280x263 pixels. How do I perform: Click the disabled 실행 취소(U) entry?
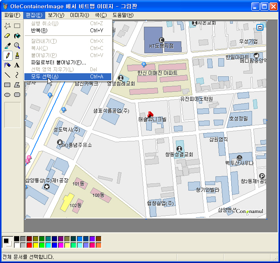coord(68,23)
